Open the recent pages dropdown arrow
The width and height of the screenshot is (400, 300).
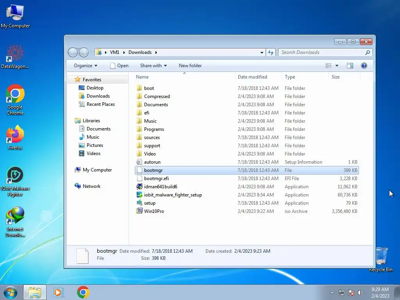click(x=91, y=53)
